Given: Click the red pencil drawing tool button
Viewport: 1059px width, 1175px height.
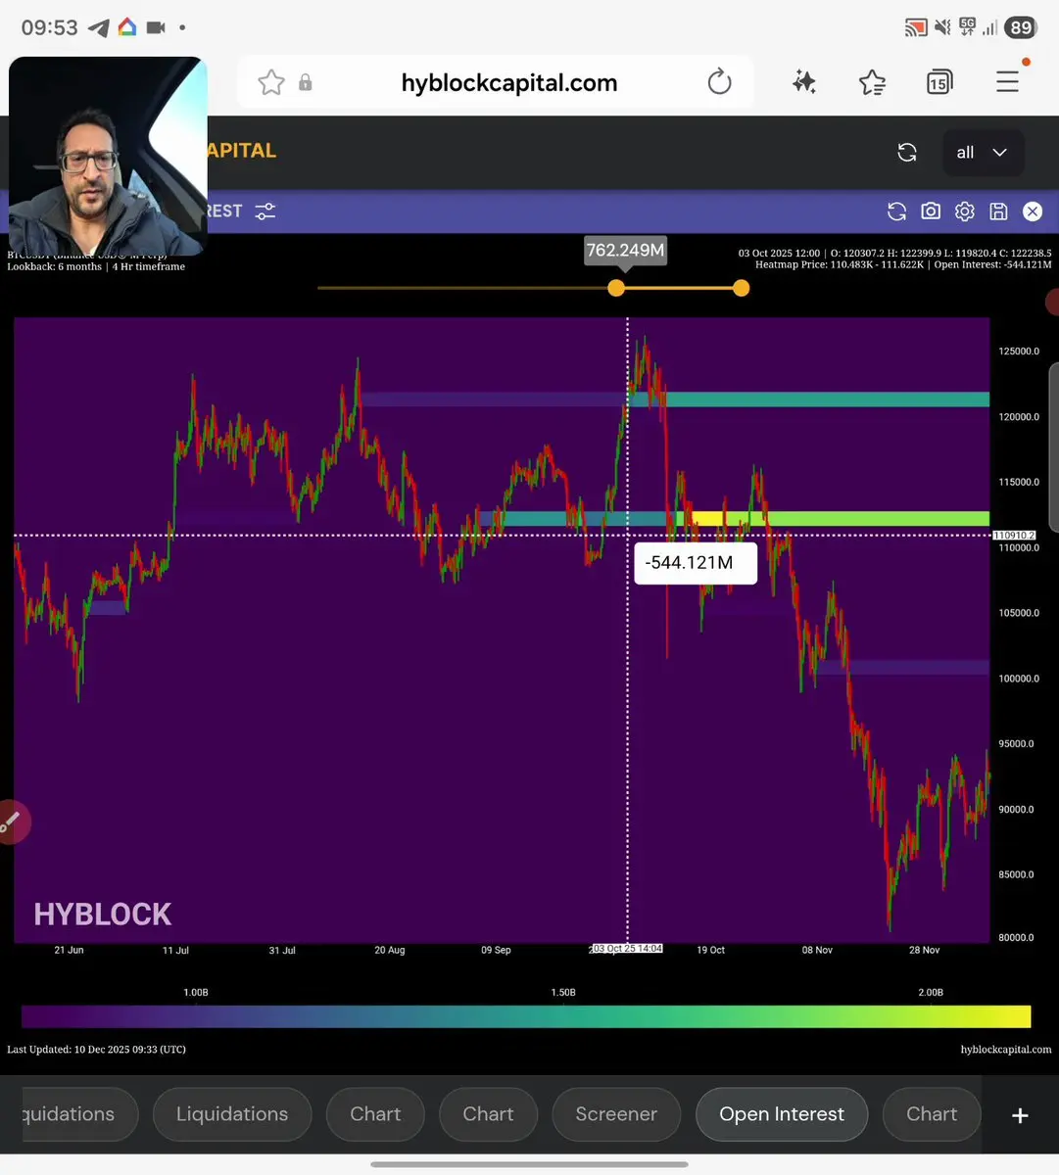Looking at the screenshot, I should point(12,822).
